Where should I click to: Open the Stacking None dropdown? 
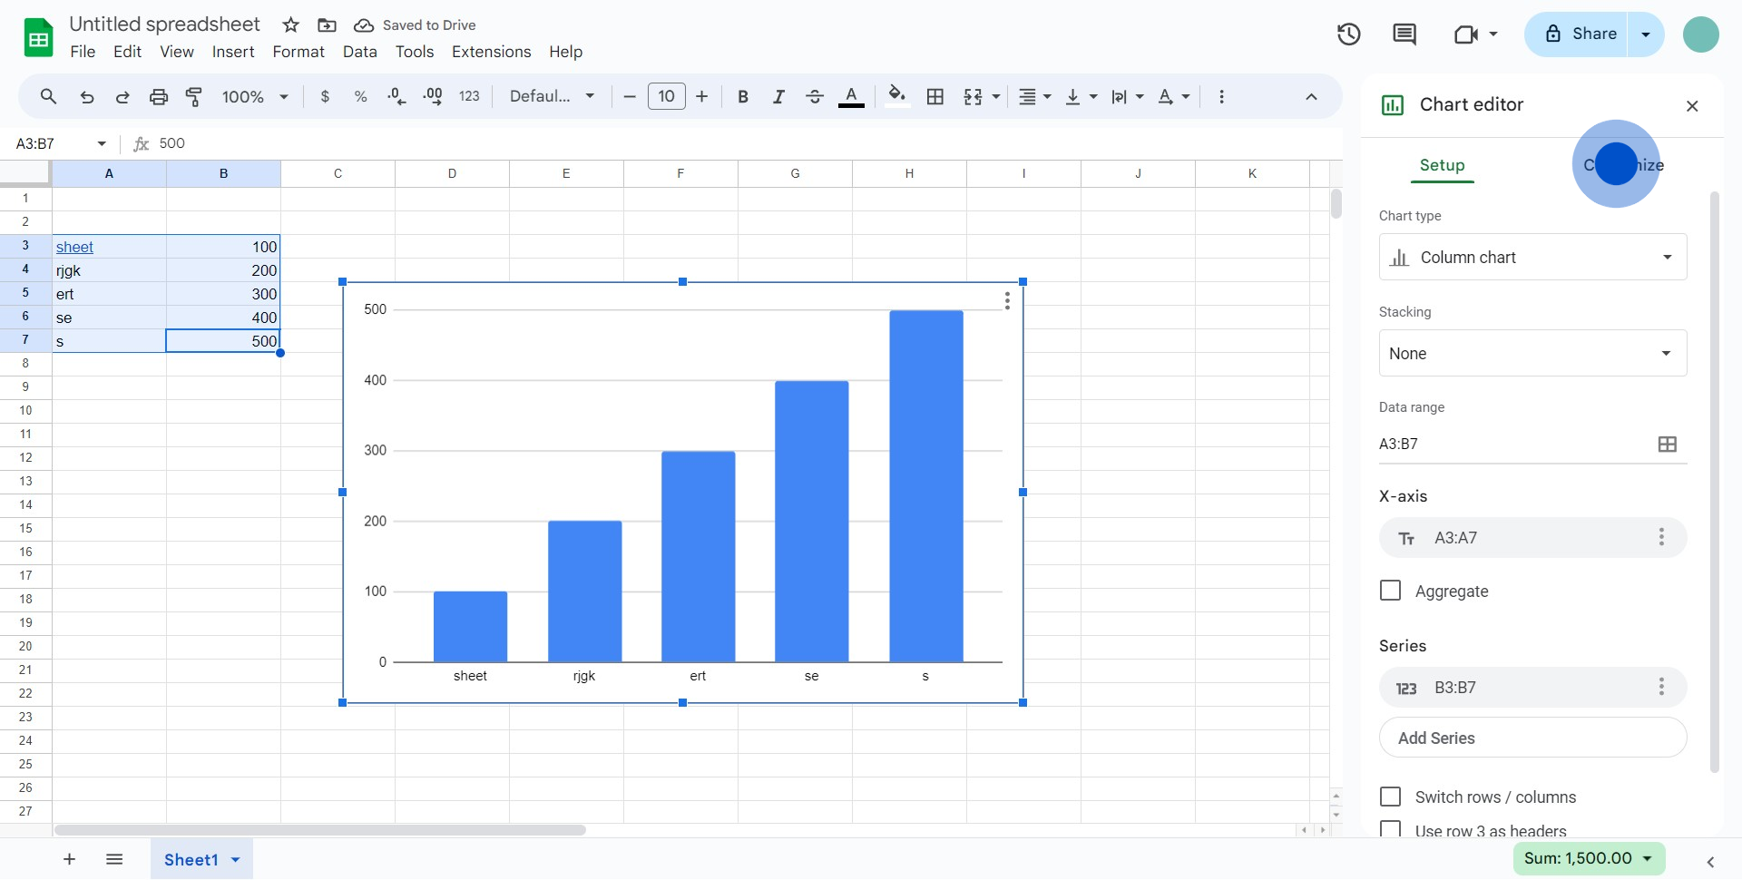coord(1532,353)
